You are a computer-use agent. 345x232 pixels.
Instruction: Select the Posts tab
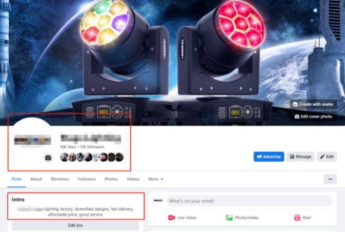click(16, 179)
